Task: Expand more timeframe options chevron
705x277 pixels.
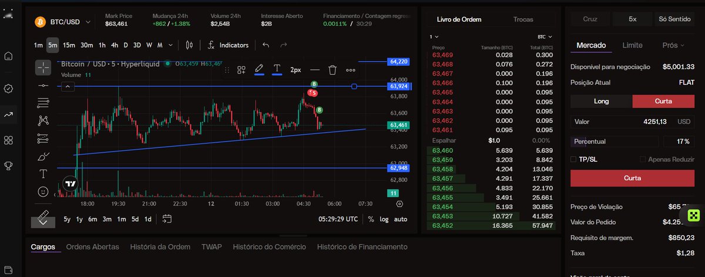Action: coord(170,45)
